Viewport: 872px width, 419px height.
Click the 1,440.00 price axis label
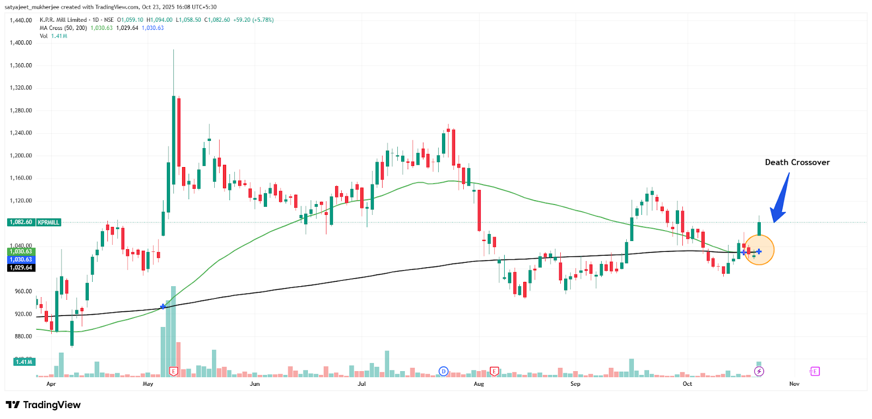click(x=21, y=21)
